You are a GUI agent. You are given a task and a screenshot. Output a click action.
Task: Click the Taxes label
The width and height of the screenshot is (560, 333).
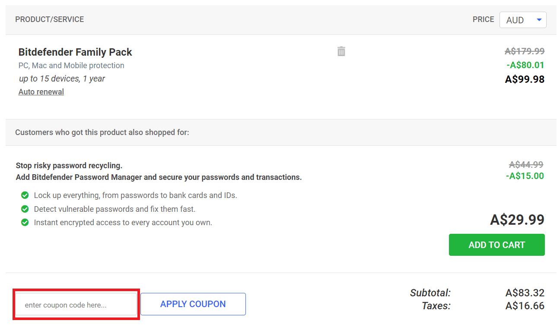pyautogui.click(x=436, y=306)
